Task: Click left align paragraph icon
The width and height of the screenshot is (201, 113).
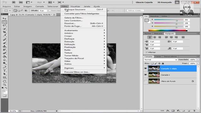Action: [149, 37]
